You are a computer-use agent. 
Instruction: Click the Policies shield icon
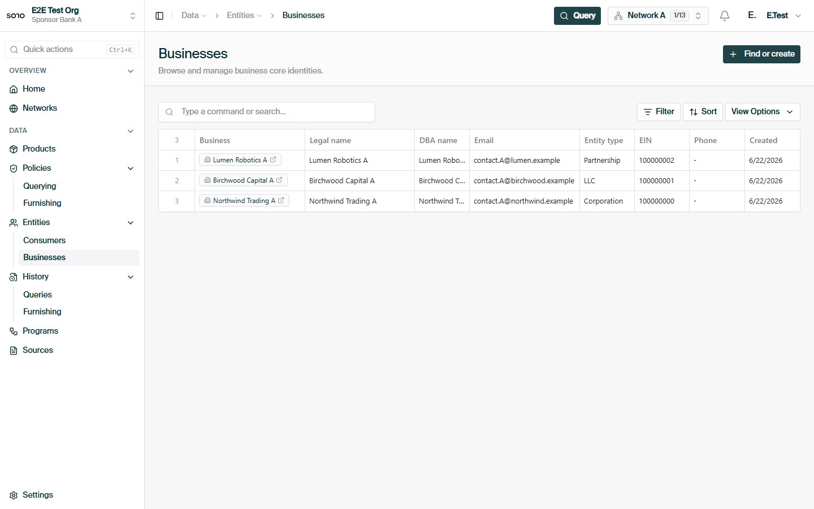[x=14, y=169]
